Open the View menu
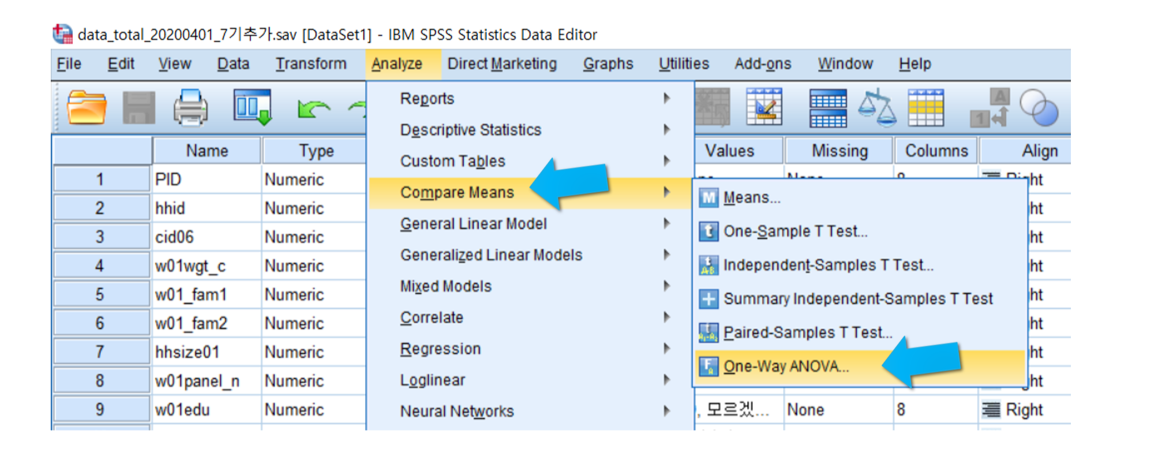The height and width of the screenshot is (456, 1154). coord(175,63)
